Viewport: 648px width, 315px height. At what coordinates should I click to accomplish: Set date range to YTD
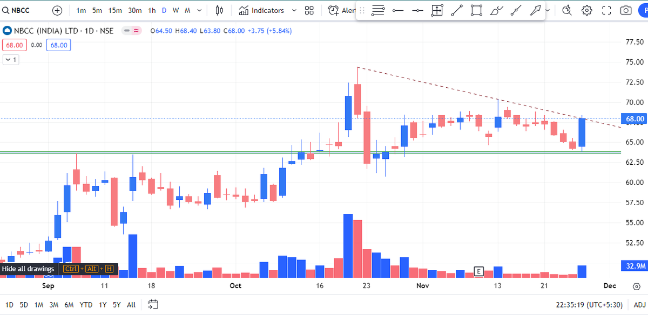(85, 304)
